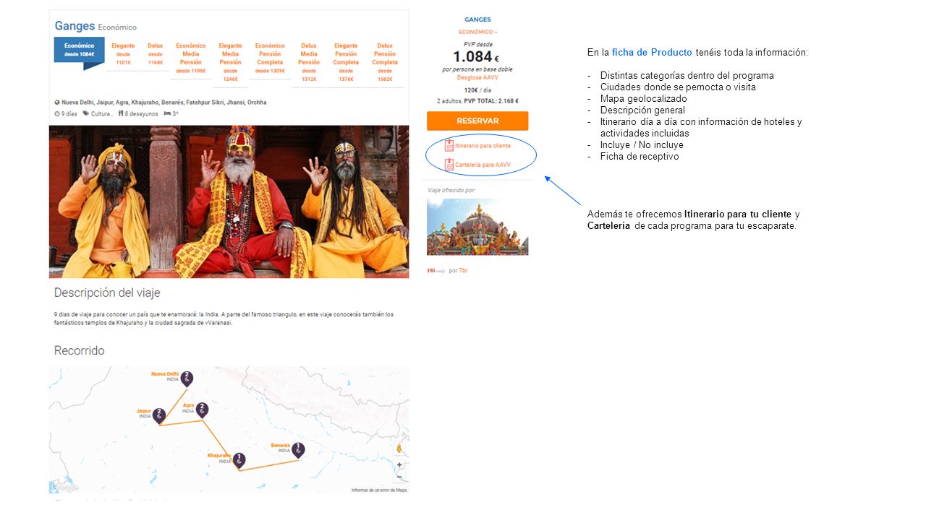Click the 1.084 € price text
Image resolution: width=926 pixels, height=520 pixels.
[476, 57]
